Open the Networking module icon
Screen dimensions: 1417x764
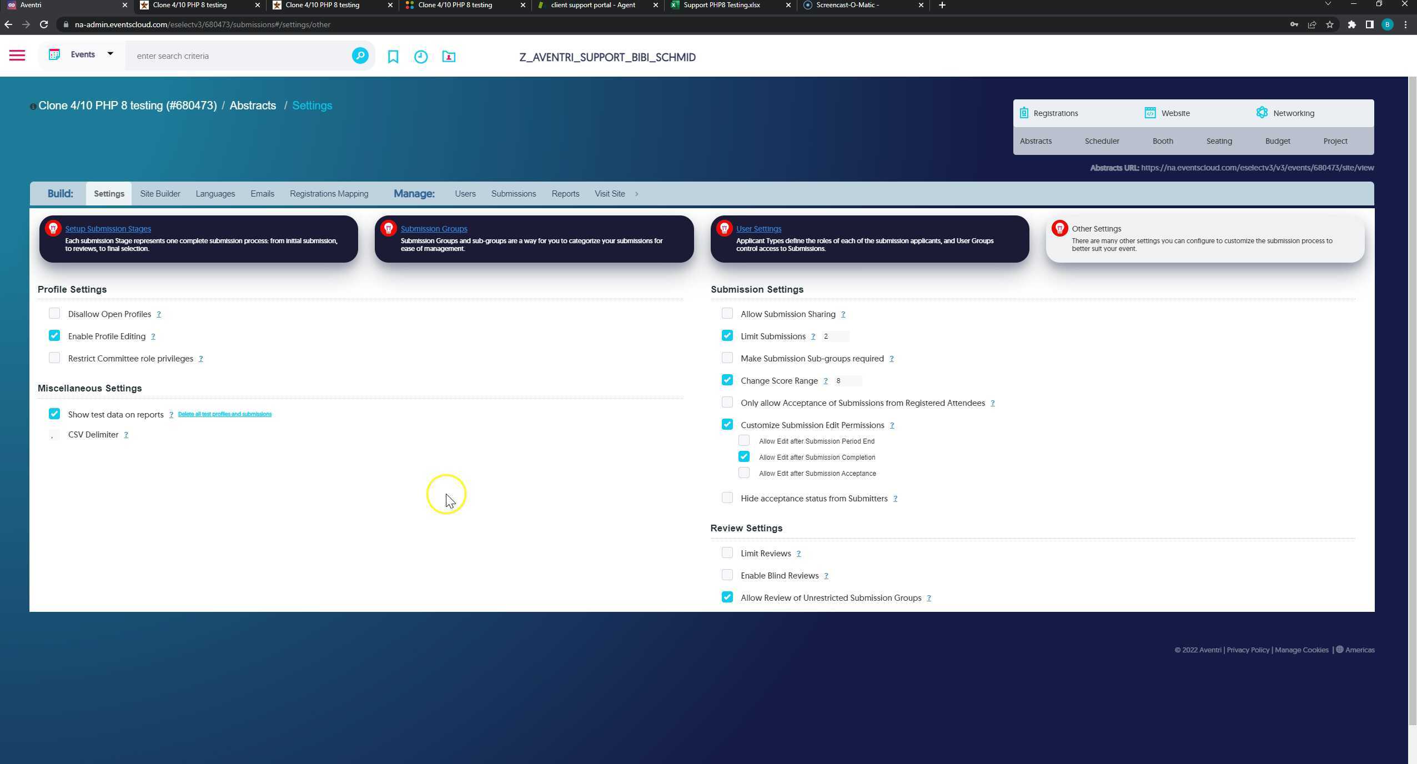point(1262,113)
